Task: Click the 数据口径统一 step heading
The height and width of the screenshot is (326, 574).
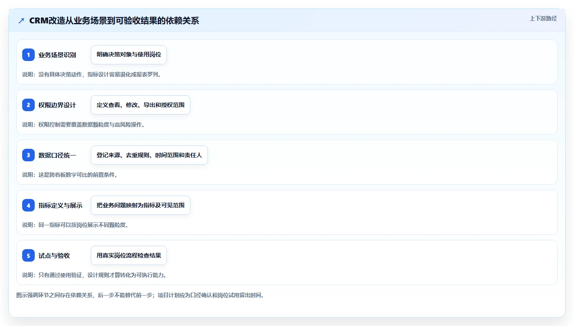Action: [57, 155]
